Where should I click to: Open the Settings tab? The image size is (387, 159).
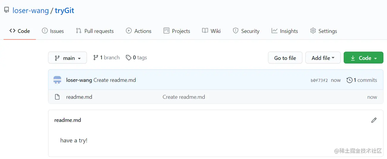[x=323, y=31]
